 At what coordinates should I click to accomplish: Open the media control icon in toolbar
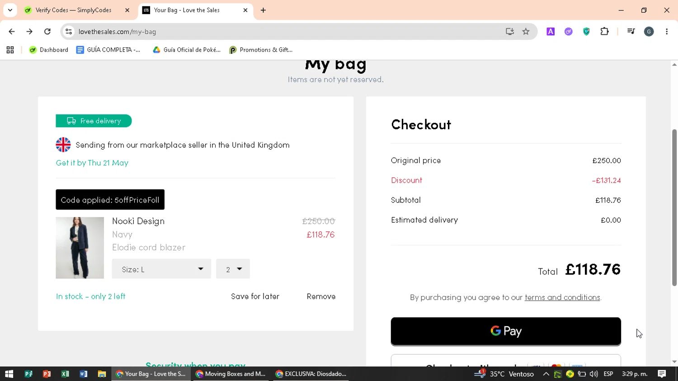(x=631, y=32)
